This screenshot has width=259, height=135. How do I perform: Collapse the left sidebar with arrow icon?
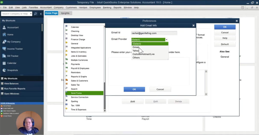pyautogui.click(x=41, y=14)
